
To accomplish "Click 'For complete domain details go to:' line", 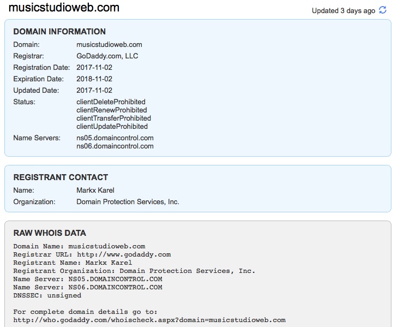I will click(85, 312).
